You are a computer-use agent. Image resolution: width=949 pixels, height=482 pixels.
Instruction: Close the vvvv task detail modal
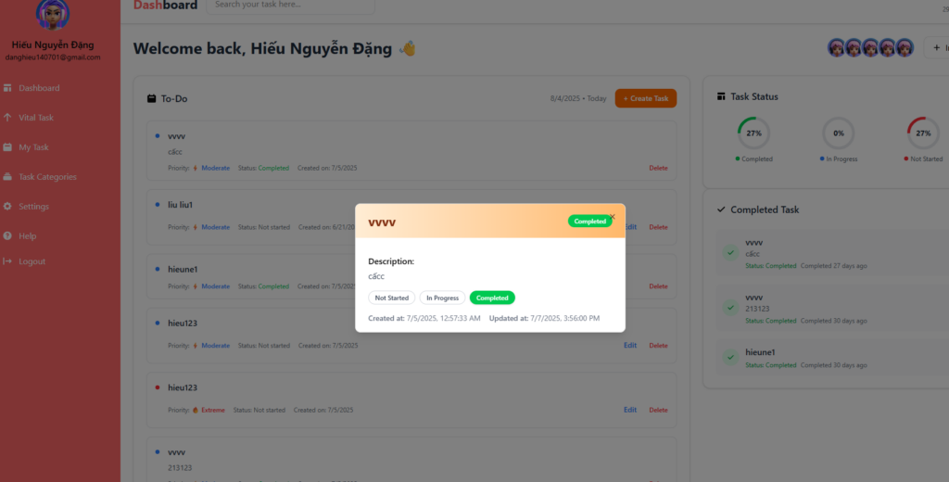(612, 217)
